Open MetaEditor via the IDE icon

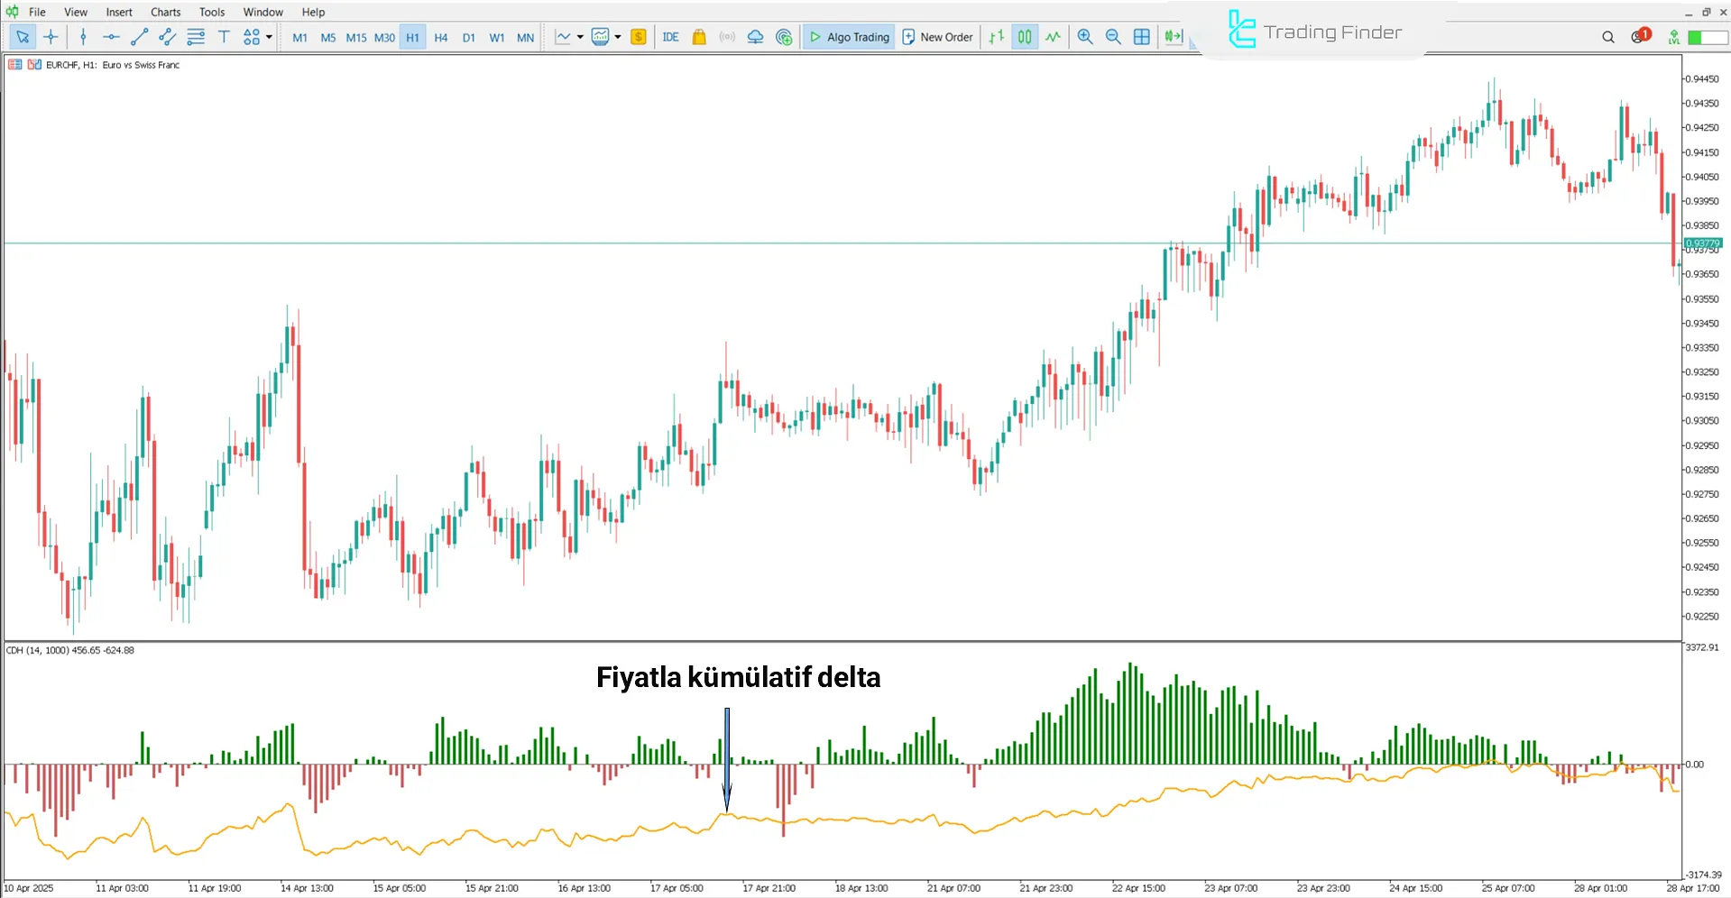[670, 37]
